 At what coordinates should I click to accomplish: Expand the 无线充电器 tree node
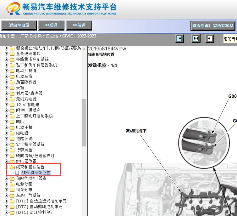pos(6,99)
